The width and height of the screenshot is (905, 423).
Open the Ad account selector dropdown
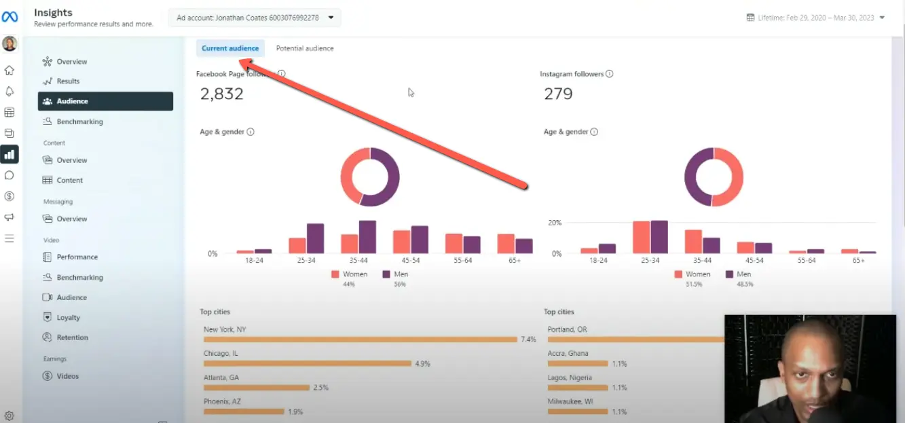255,18
